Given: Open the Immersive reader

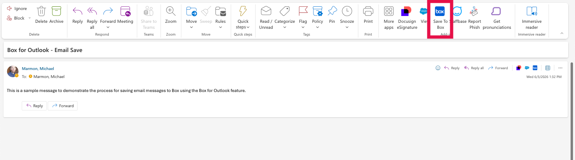Looking at the screenshot, I should [x=532, y=18].
